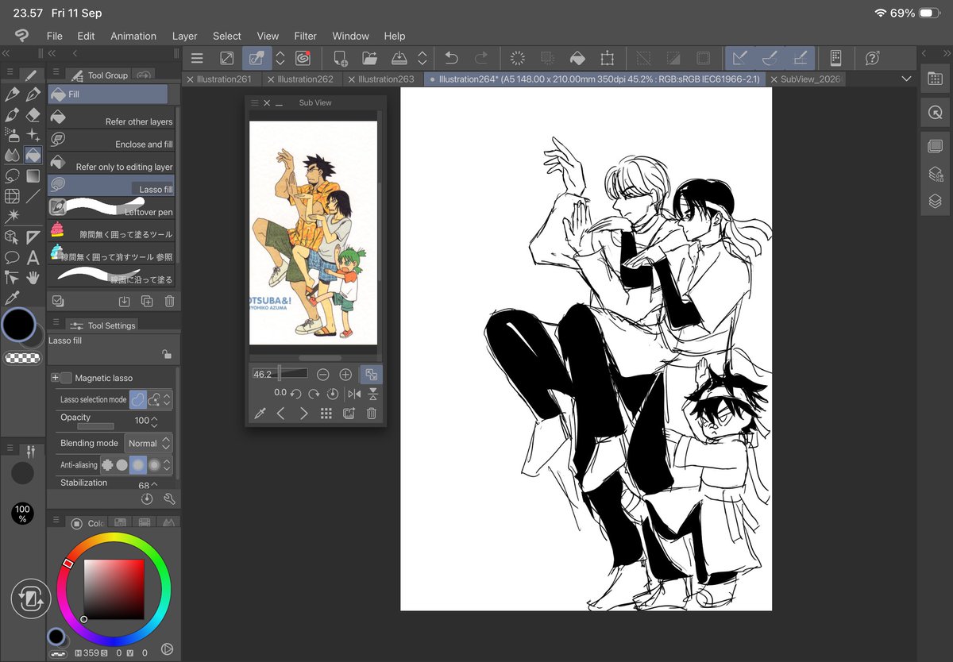Select the Blend tool droplets icon
The width and height of the screenshot is (953, 662).
[x=12, y=155]
